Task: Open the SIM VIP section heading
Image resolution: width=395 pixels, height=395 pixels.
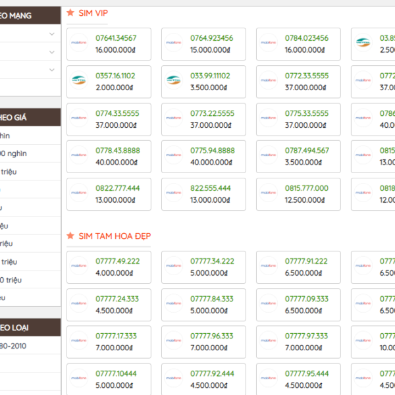Action: click(93, 13)
